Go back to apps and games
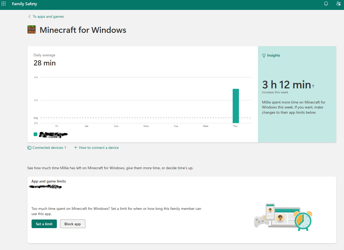The width and height of the screenshot is (344, 250). click(x=48, y=16)
